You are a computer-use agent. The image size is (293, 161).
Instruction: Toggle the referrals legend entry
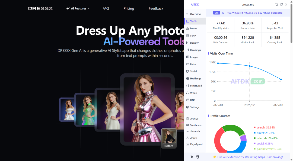click(266, 138)
